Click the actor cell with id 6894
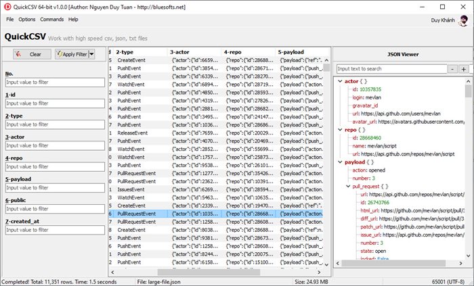Viewport: 474px width, 286px height. pyautogui.click(x=195, y=85)
